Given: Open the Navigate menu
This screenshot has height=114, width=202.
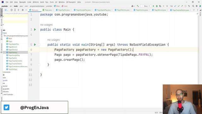Looking at the screenshot, I should coord(22,2).
